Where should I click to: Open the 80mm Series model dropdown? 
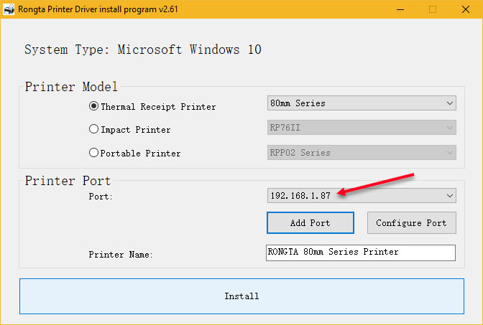pyautogui.click(x=361, y=103)
